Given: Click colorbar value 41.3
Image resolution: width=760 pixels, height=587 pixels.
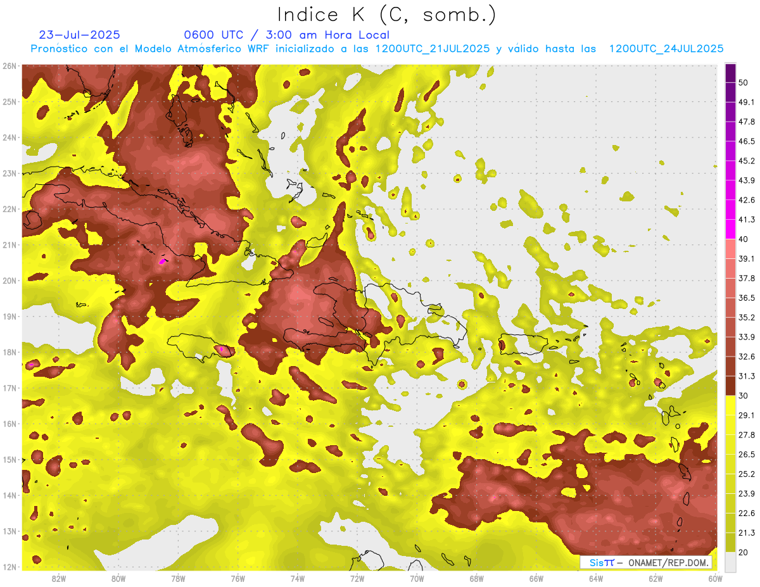Looking at the screenshot, I should point(747,220).
